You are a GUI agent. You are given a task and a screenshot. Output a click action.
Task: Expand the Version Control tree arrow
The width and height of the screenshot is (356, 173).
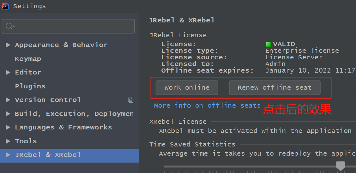pos(8,100)
